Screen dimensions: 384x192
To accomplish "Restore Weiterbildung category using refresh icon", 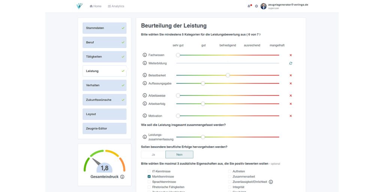I will (291, 63).
